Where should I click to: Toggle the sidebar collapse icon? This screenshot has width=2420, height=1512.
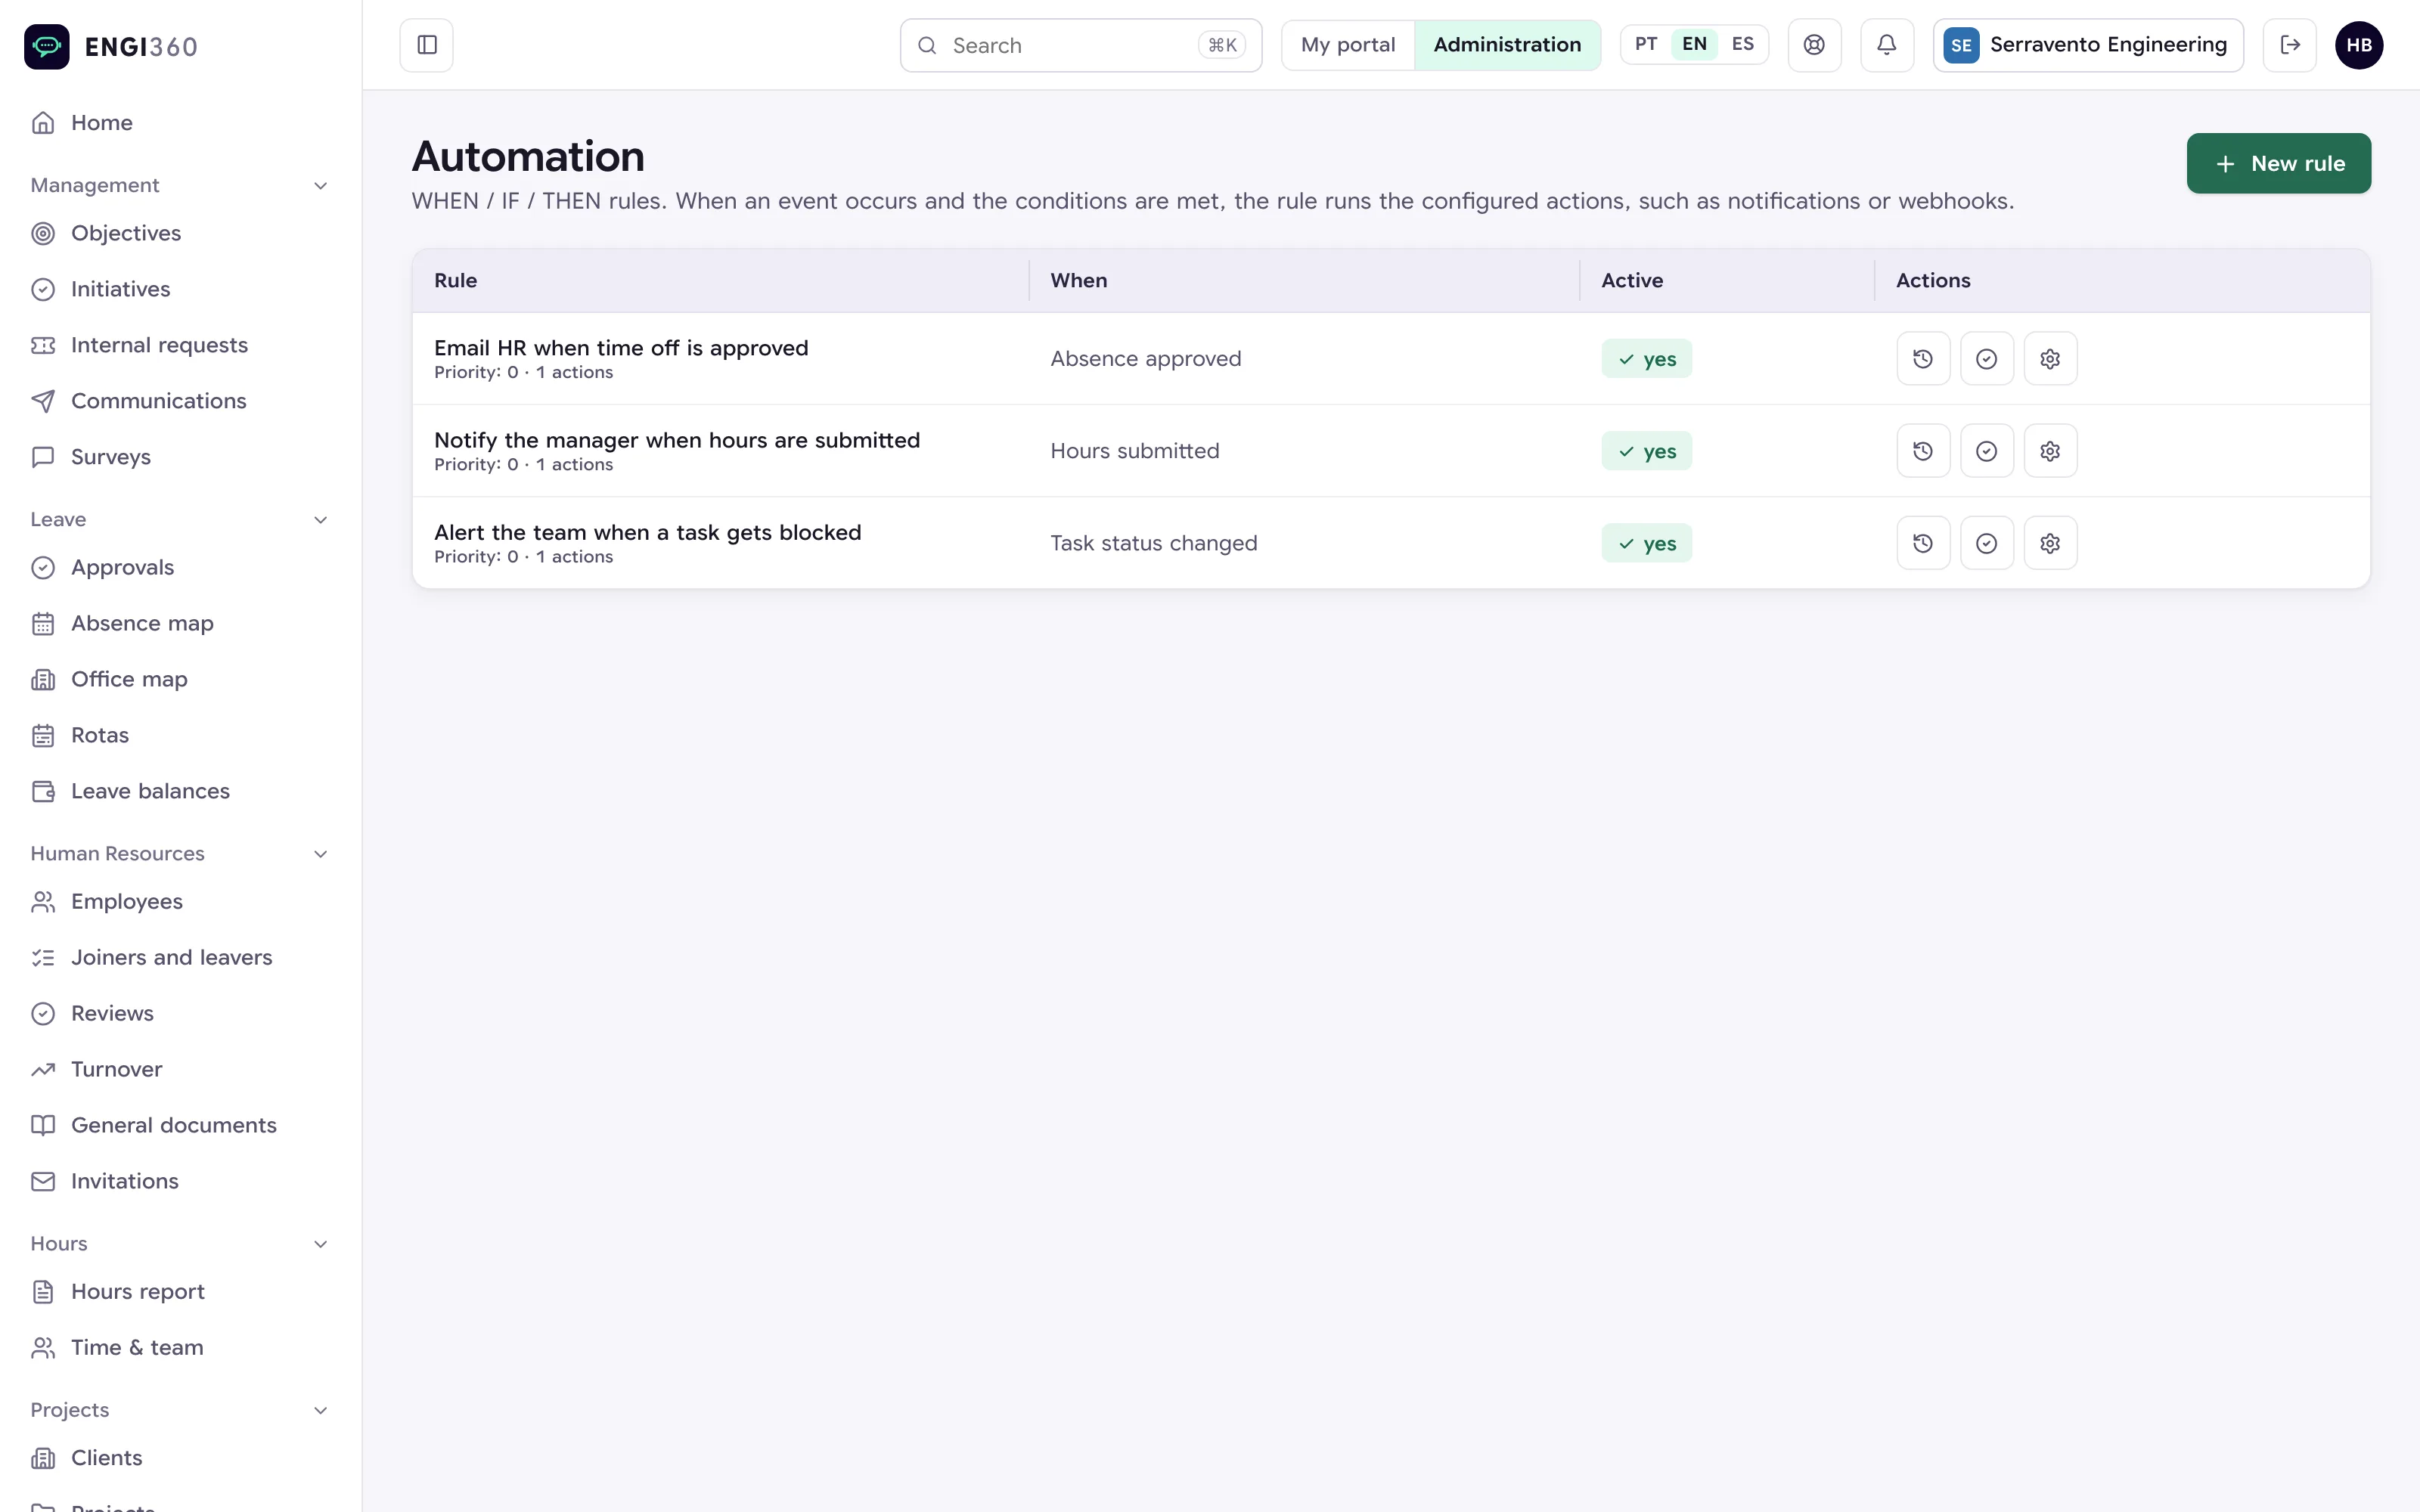(x=426, y=45)
